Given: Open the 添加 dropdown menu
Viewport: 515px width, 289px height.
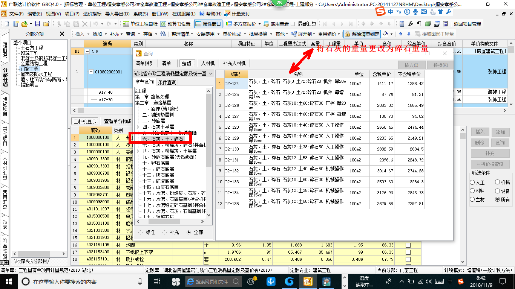Looking at the screenshot, I should pos(99,34).
